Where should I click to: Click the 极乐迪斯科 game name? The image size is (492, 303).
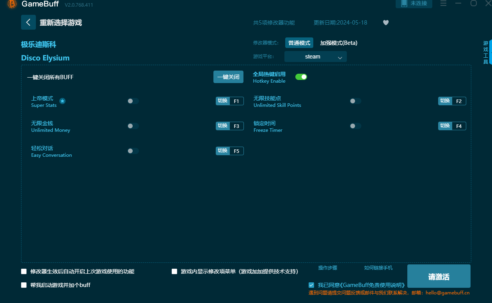tap(39, 44)
